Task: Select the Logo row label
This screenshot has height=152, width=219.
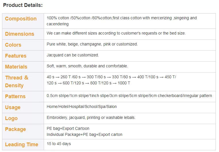Action: pos(11,118)
